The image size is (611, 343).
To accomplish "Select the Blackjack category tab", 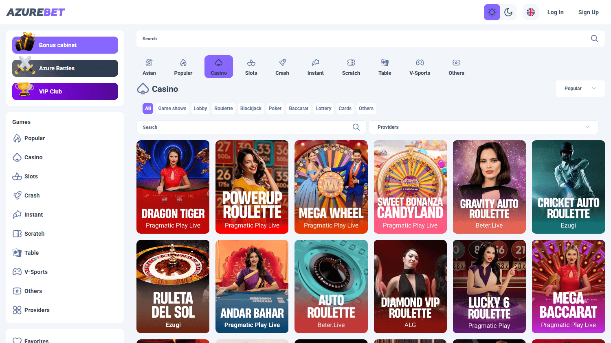I will pos(251,108).
